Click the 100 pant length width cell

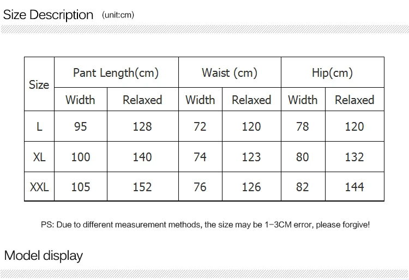(81, 157)
